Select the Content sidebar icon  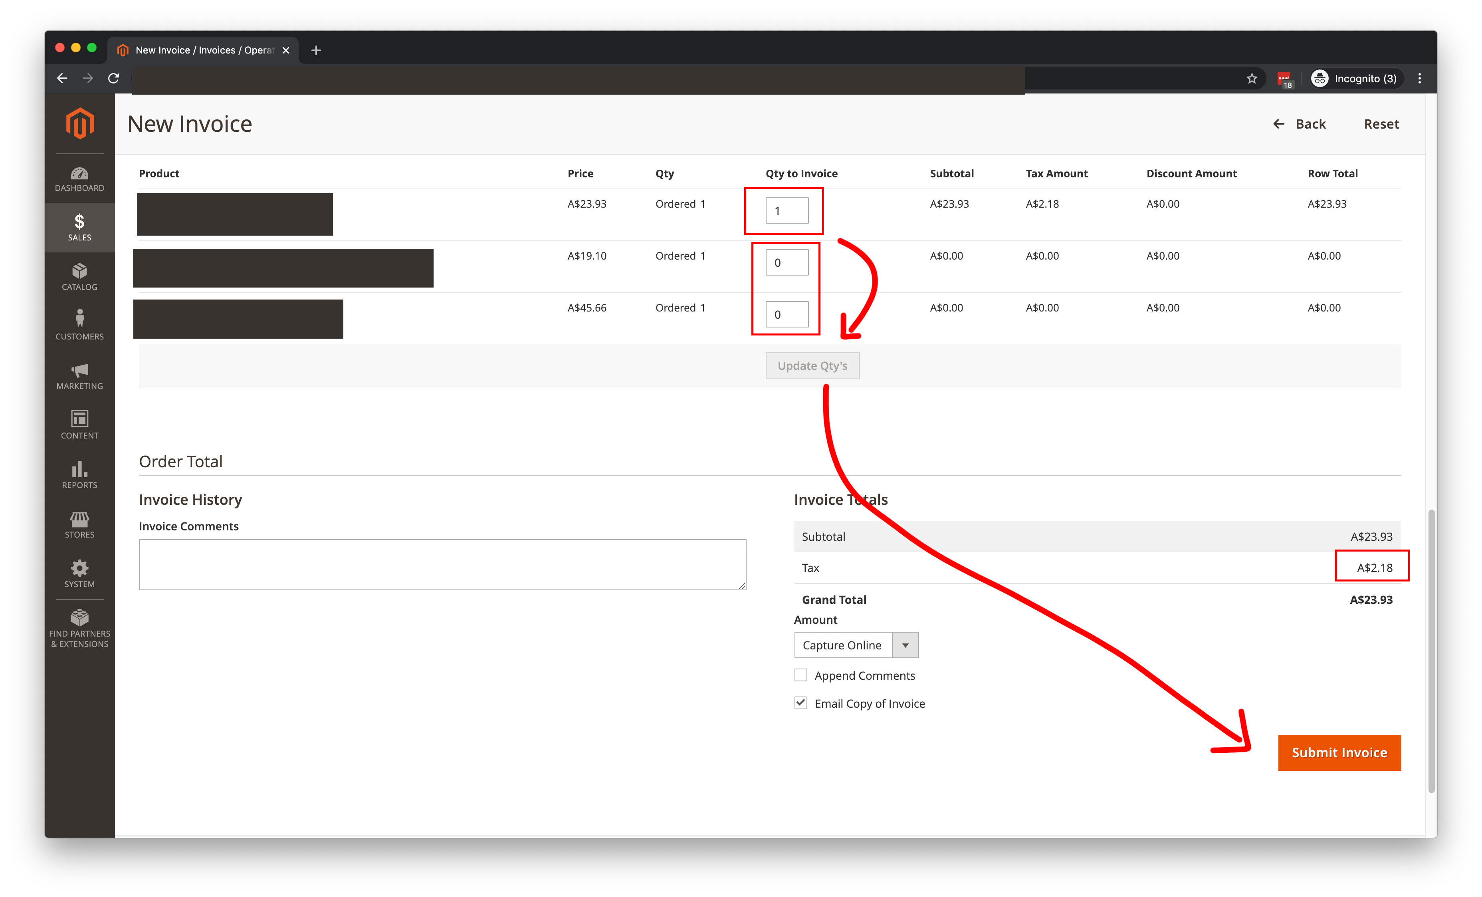point(79,425)
